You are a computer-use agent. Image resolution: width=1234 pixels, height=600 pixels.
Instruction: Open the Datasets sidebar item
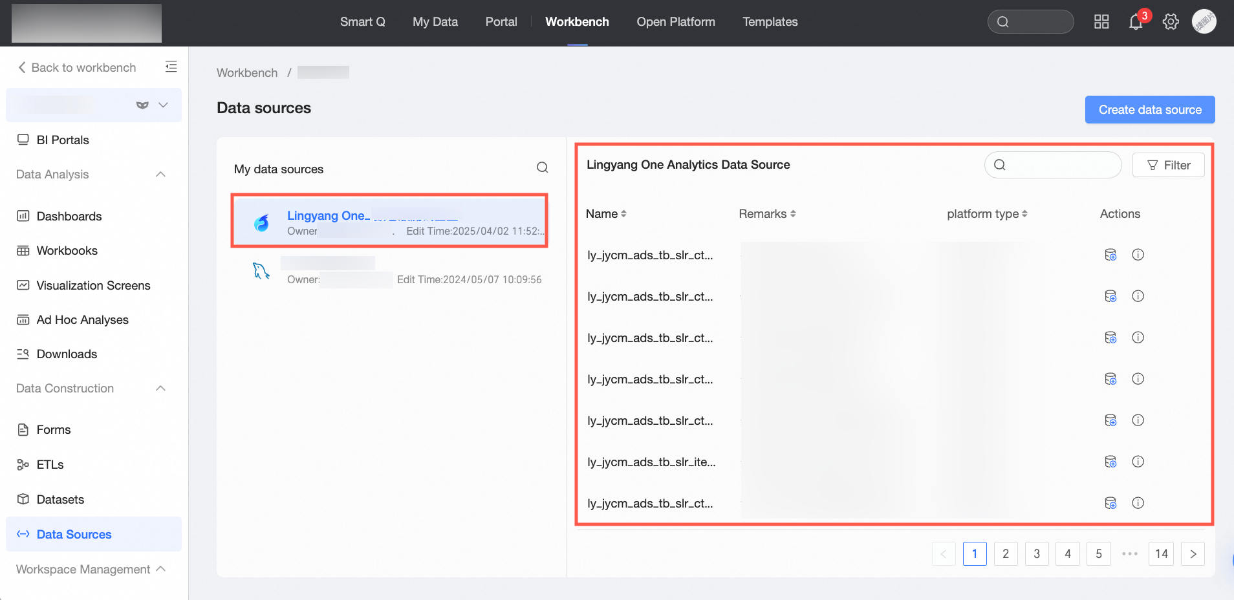click(x=60, y=500)
